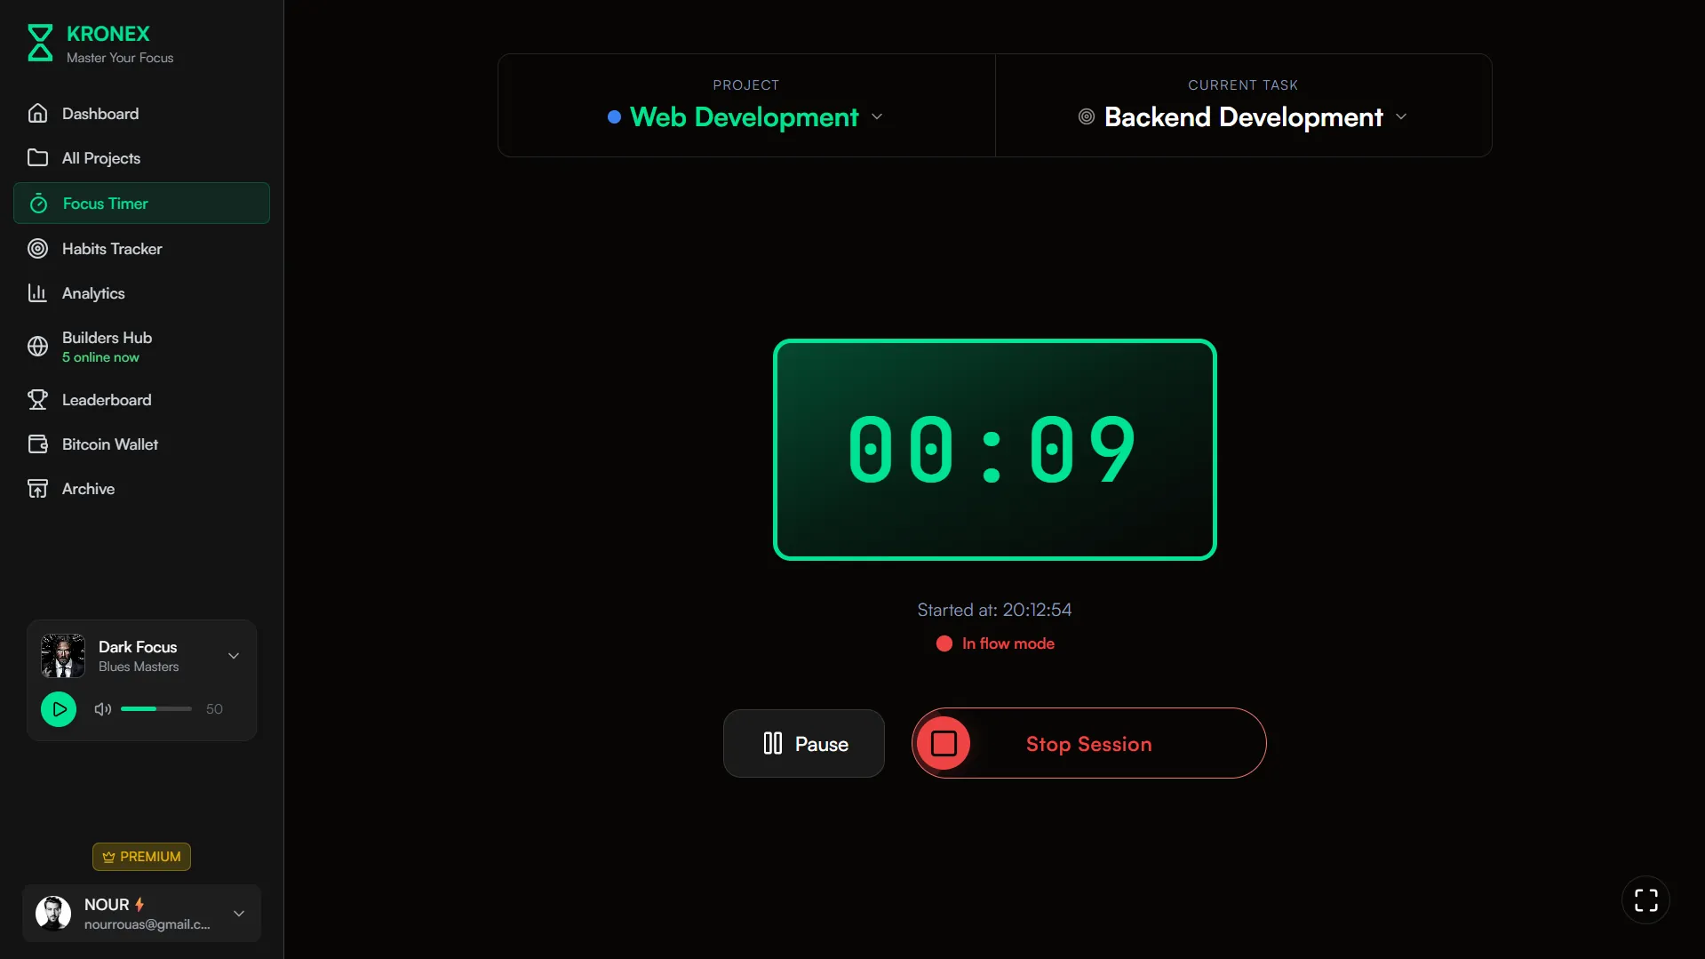1705x959 pixels.
Task: Open the Habits Tracker target icon
Action: tap(39, 249)
